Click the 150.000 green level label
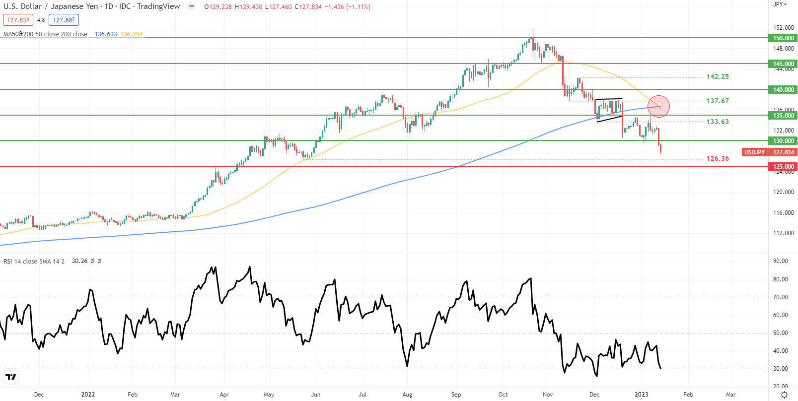The height and width of the screenshot is (401, 798). click(x=783, y=38)
